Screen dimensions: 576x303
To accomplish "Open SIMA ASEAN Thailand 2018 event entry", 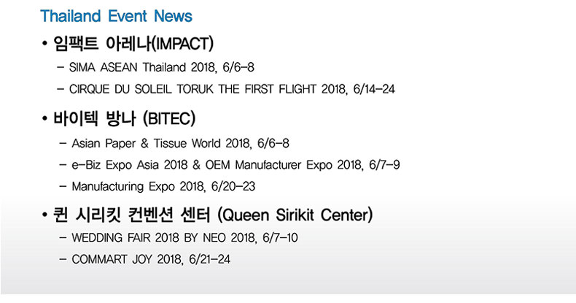I will (x=162, y=67).
